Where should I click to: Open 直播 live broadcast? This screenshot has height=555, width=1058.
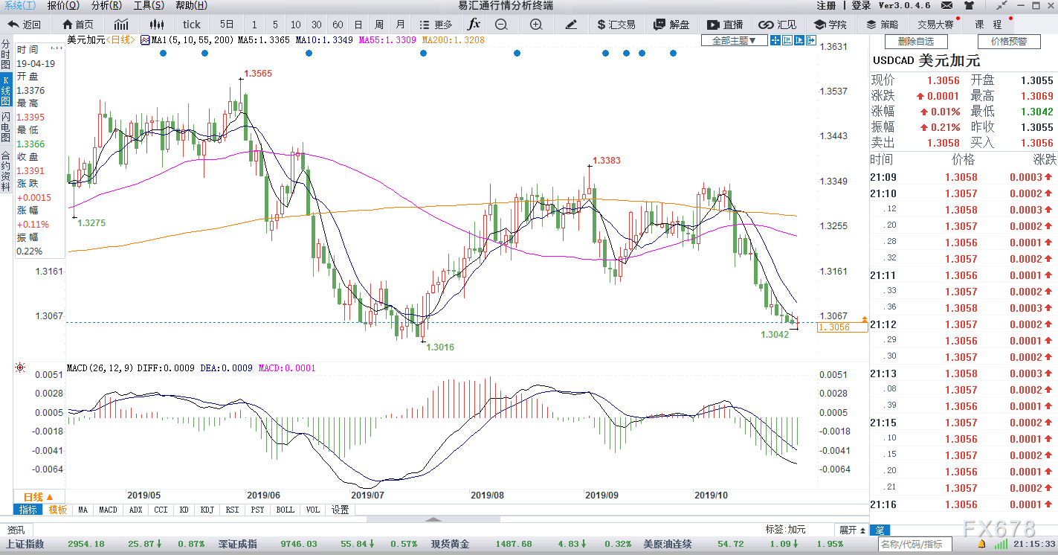coord(725,25)
